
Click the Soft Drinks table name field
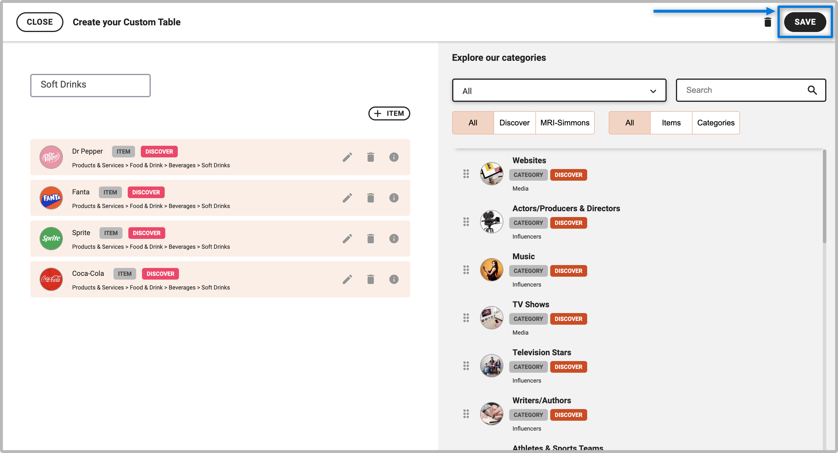click(90, 85)
